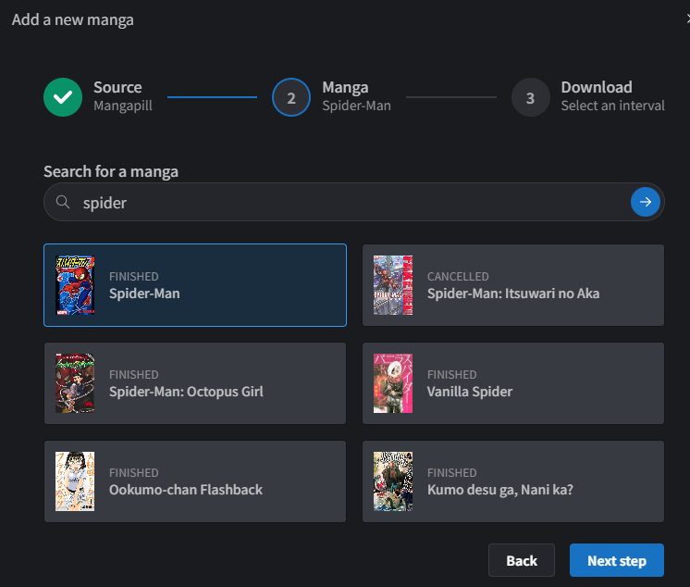Choose Spider-Man: Octopus Girl title
Screen dimensions: 690x587
coord(186,392)
